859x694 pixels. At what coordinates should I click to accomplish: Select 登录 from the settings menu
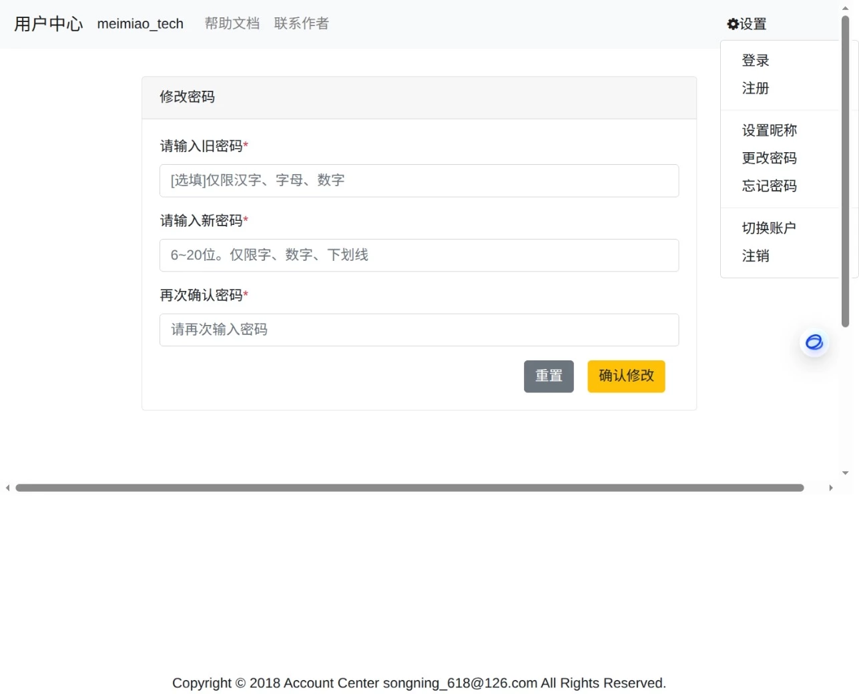755,60
